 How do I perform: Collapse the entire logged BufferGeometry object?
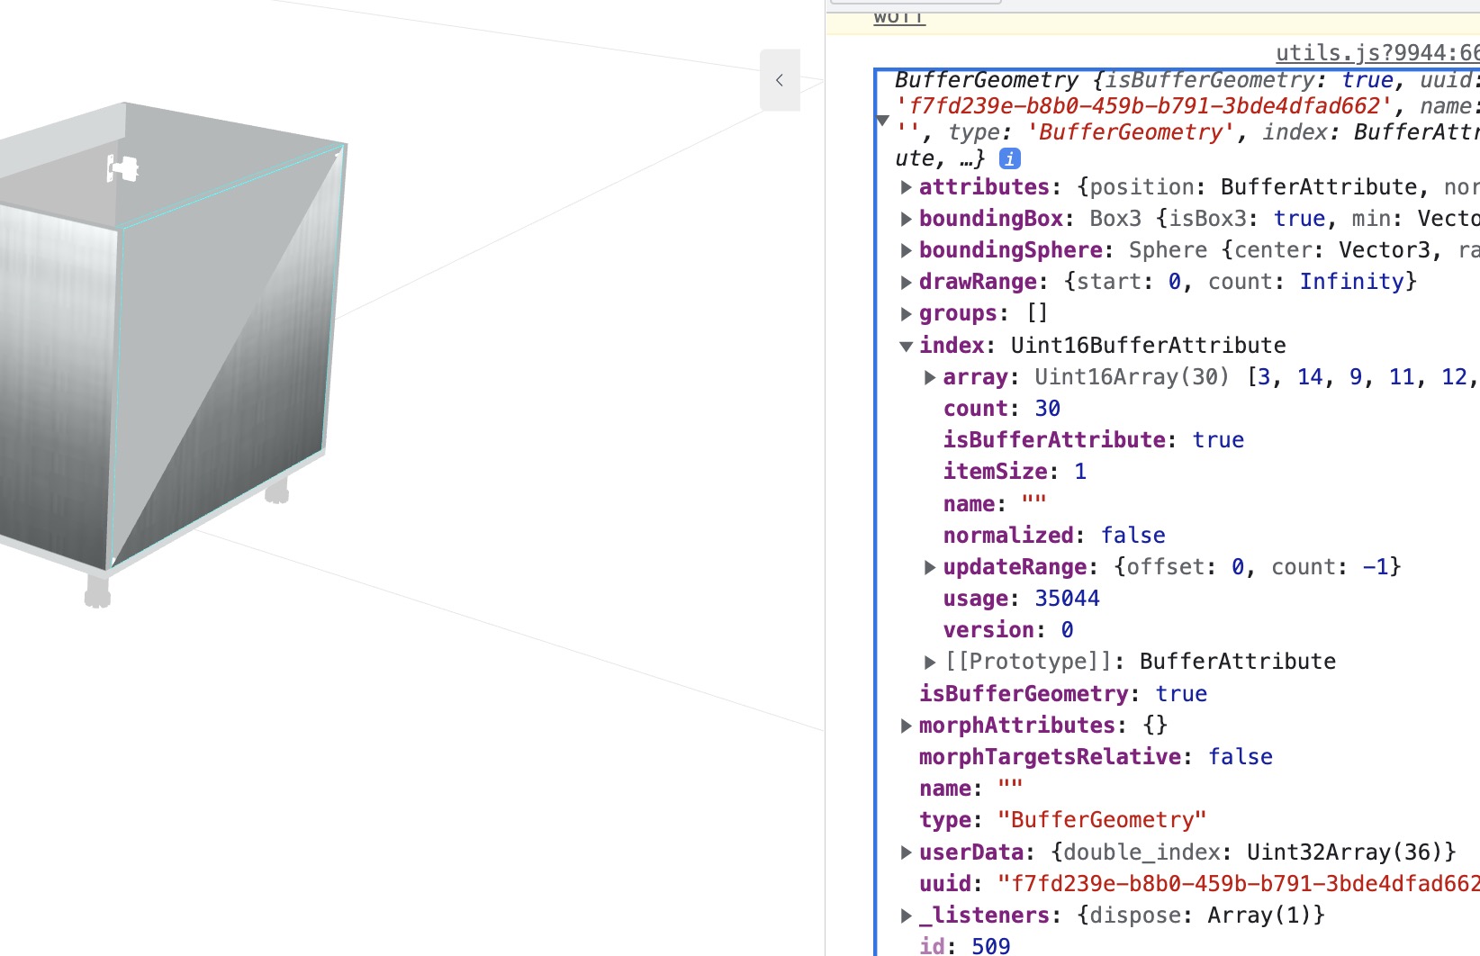(883, 120)
